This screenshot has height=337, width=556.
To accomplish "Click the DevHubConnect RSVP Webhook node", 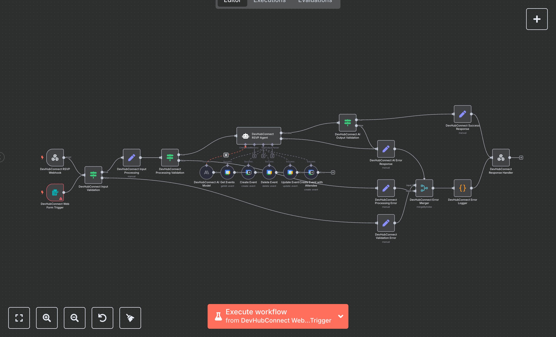I will (x=55, y=158).
